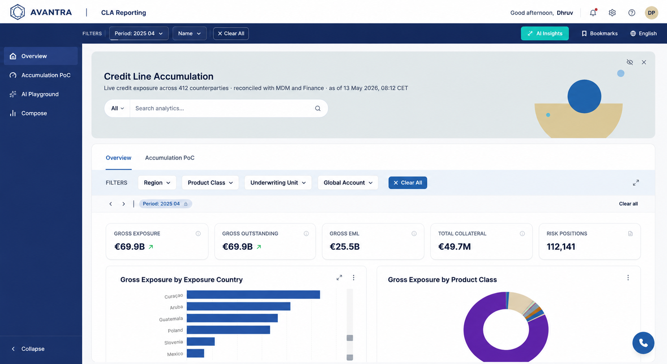Click the lower chart scrollbar handle
Image resolution: width=667 pixels, height=364 pixels.
coord(350,357)
